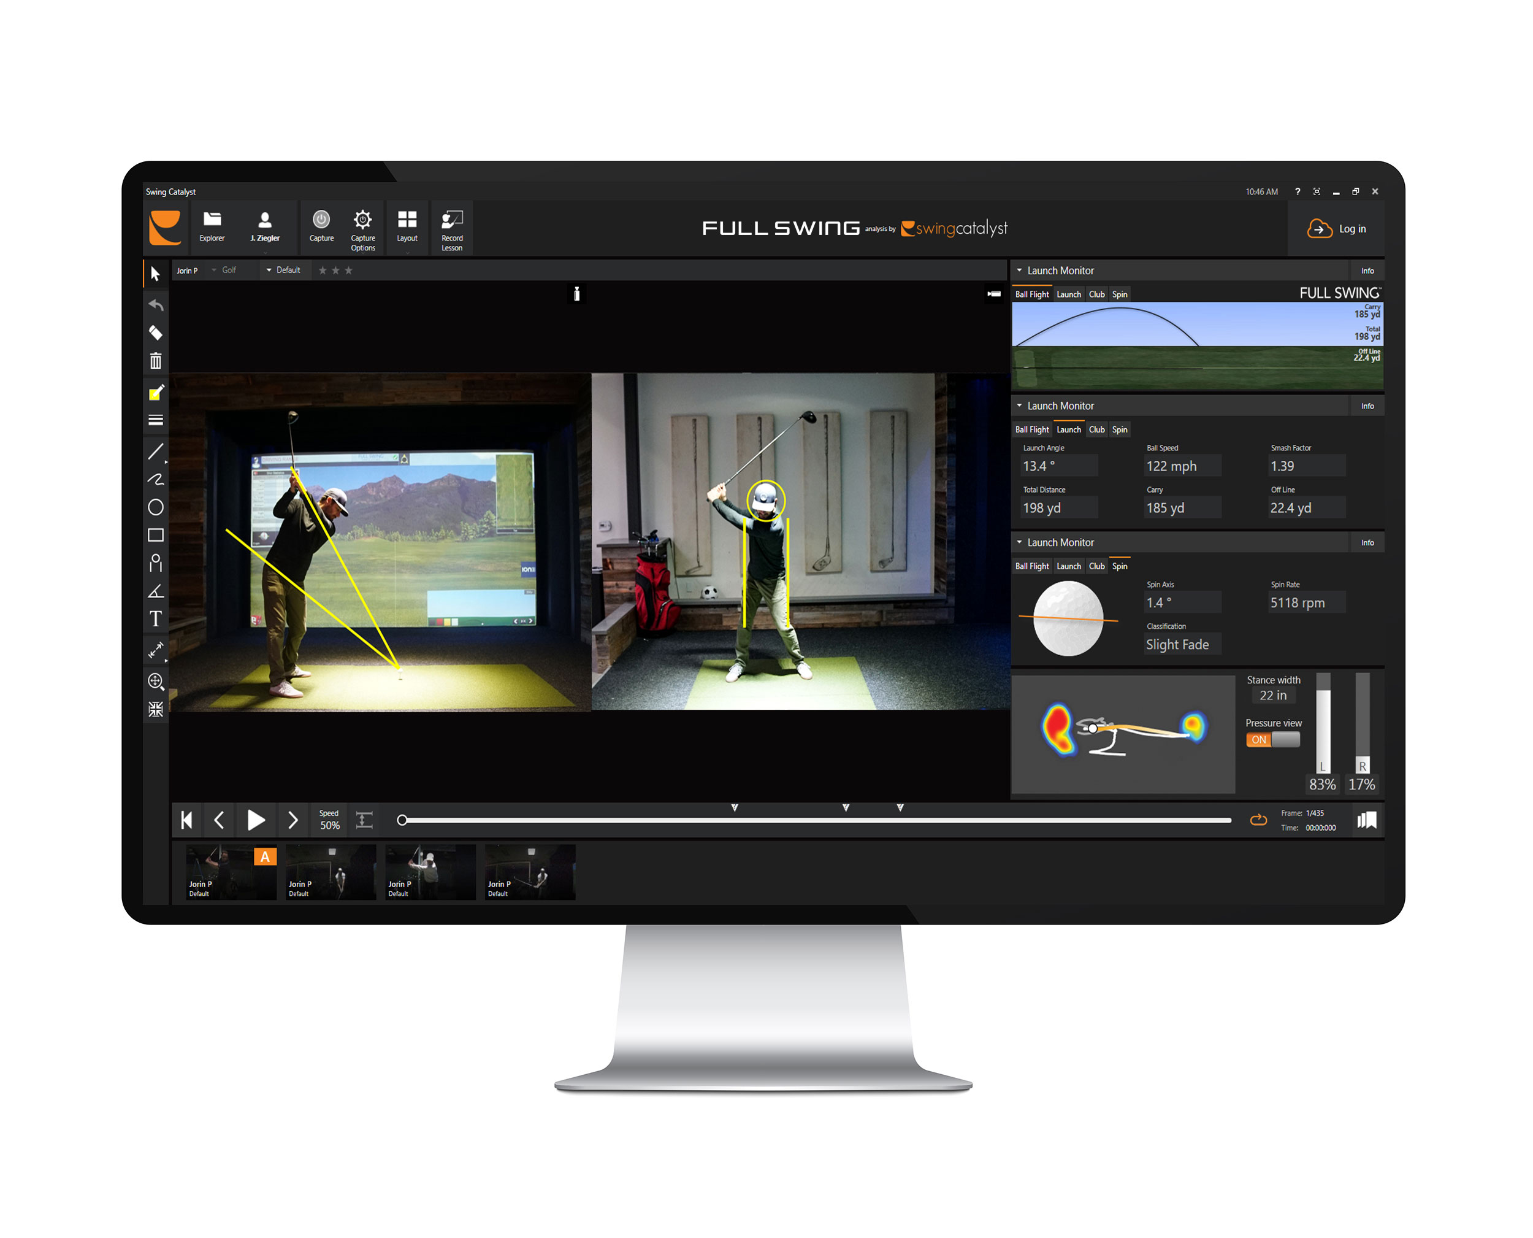Click the Log in button
This screenshot has height=1238, width=1533.
1336,228
